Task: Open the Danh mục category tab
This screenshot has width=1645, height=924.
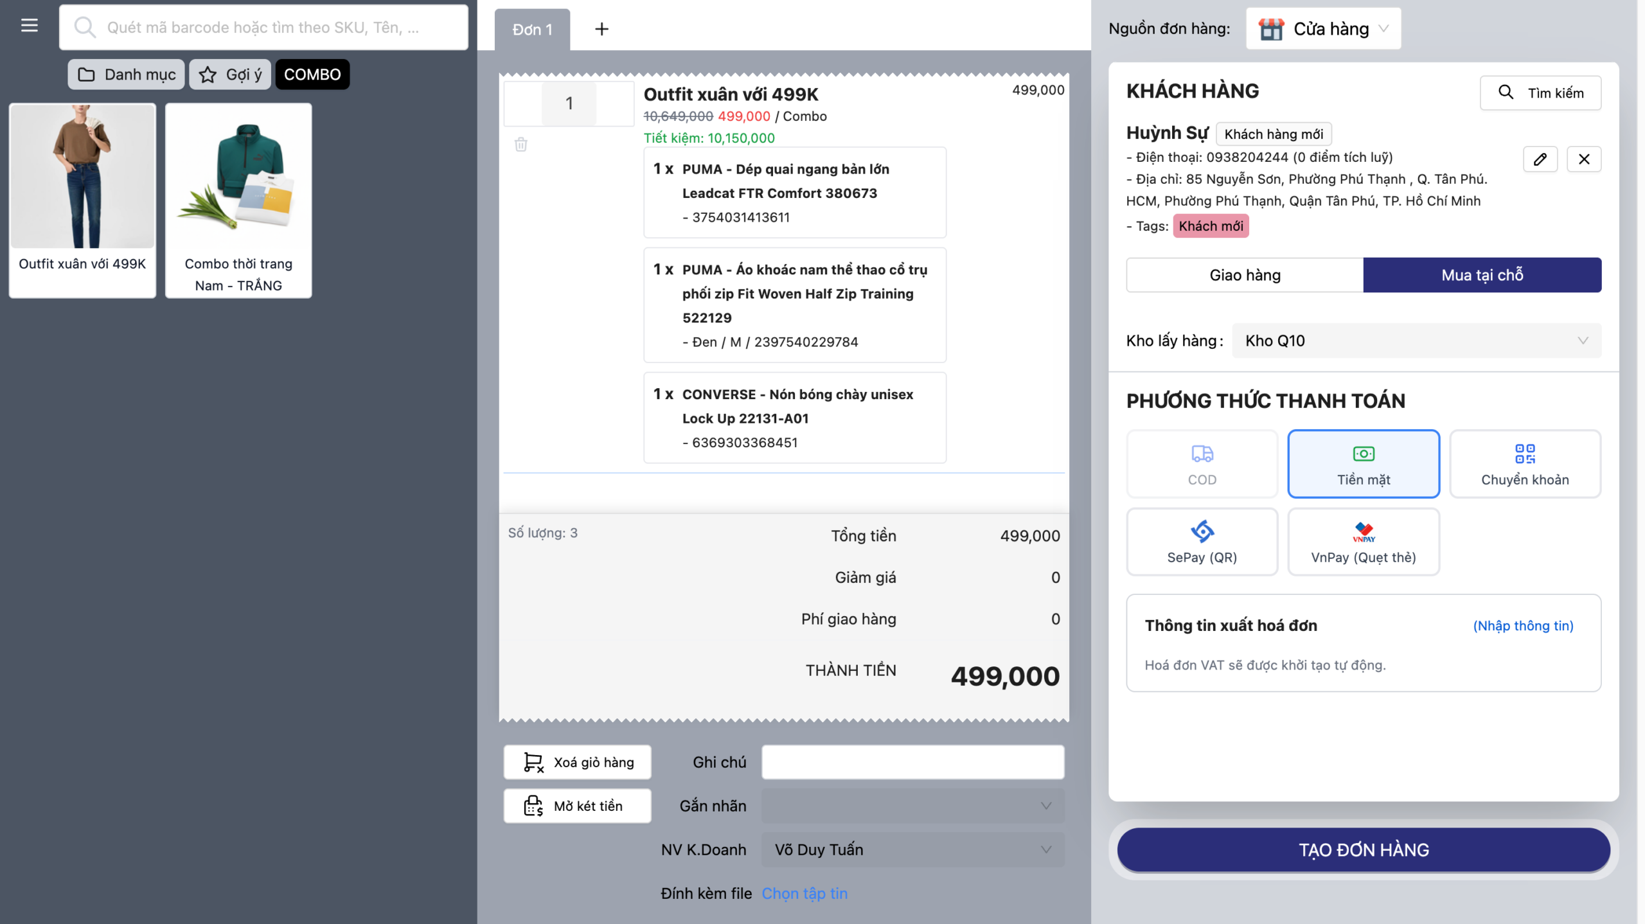Action: [x=127, y=75]
